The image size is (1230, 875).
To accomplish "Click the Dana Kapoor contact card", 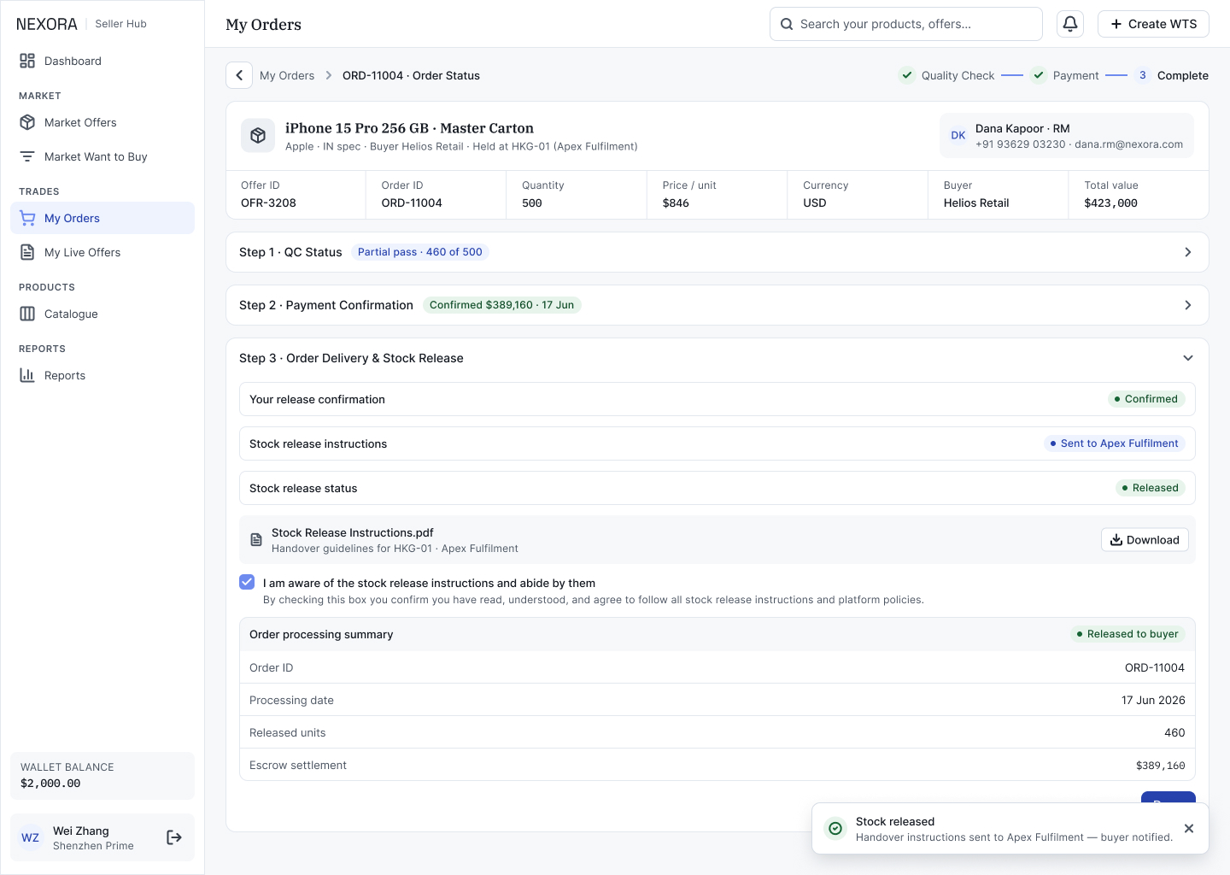I will click(x=1067, y=135).
